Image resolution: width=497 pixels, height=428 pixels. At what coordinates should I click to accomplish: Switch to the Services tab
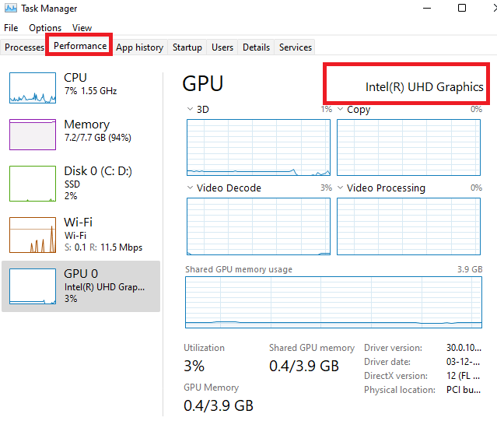click(x=296, y=47)
